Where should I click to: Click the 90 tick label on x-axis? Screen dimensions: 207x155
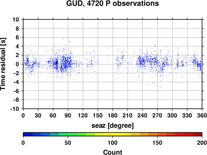coord(68,115)
